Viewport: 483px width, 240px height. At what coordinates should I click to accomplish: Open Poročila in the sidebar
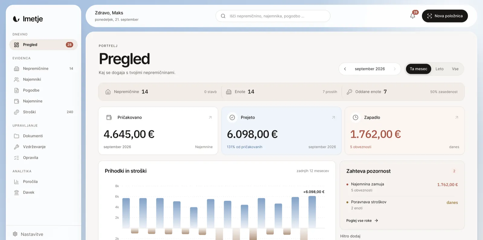coord(43,181)
